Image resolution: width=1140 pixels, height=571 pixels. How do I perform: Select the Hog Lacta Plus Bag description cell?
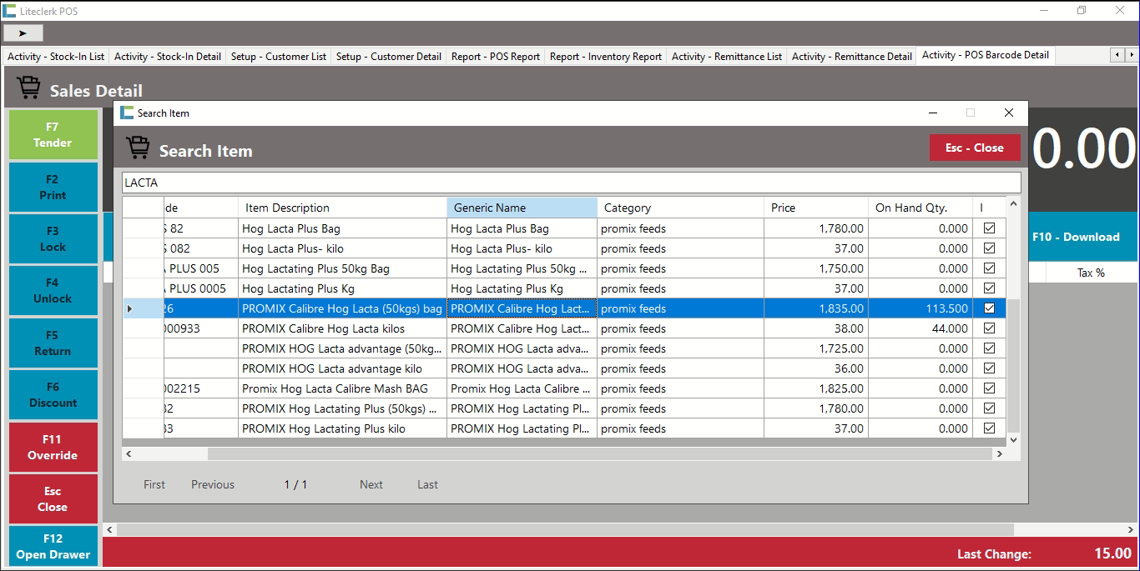pos(342,228)
